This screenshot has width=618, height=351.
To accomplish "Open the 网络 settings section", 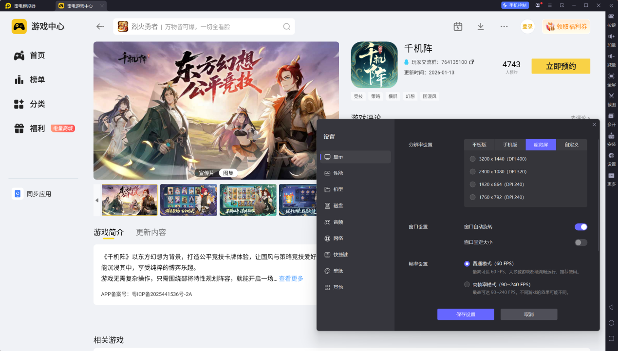I will pyautogui.click(x=356, y=238).
